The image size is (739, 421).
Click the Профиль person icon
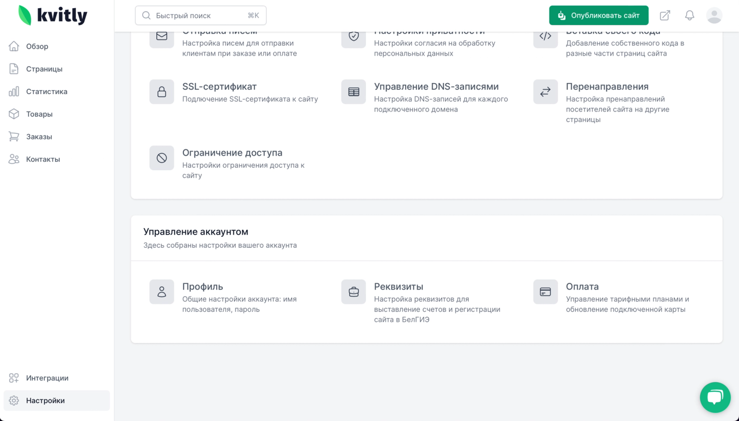pos(162,292)
